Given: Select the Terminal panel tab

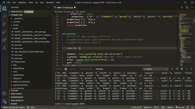Looking at the screenshot, I should tap(100, 69).
